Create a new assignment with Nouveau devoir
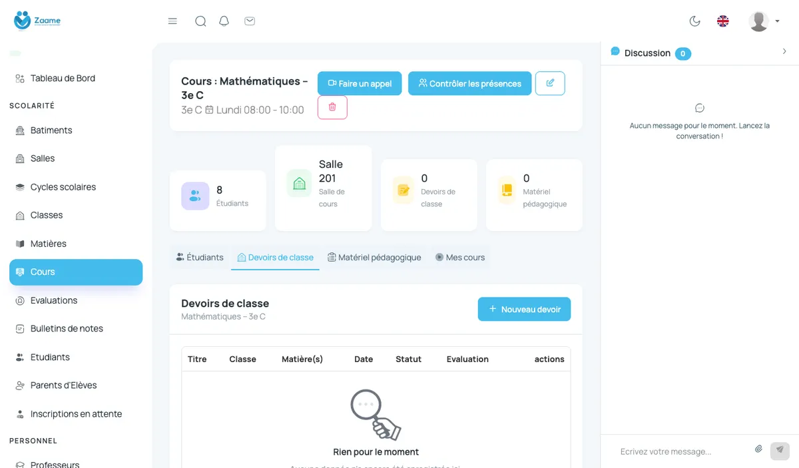 pos(524,309)
